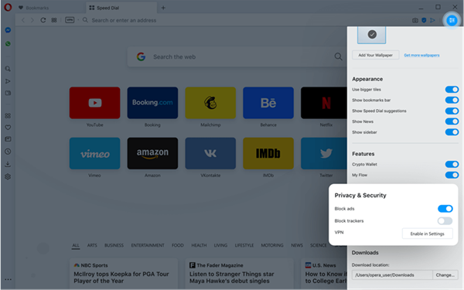Open WhatsApp in the sidebar
Viewport: 464px width, 290px height.
coord(8,44)
